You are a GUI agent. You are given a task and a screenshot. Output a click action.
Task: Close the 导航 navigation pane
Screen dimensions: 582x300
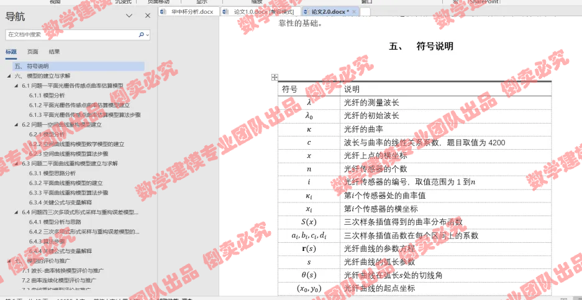pos(147,16)
